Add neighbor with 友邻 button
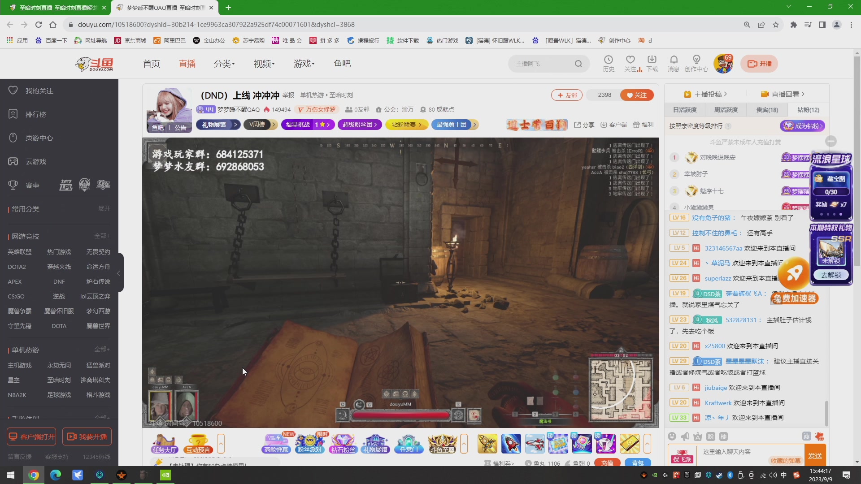 [x=567, y=95]
